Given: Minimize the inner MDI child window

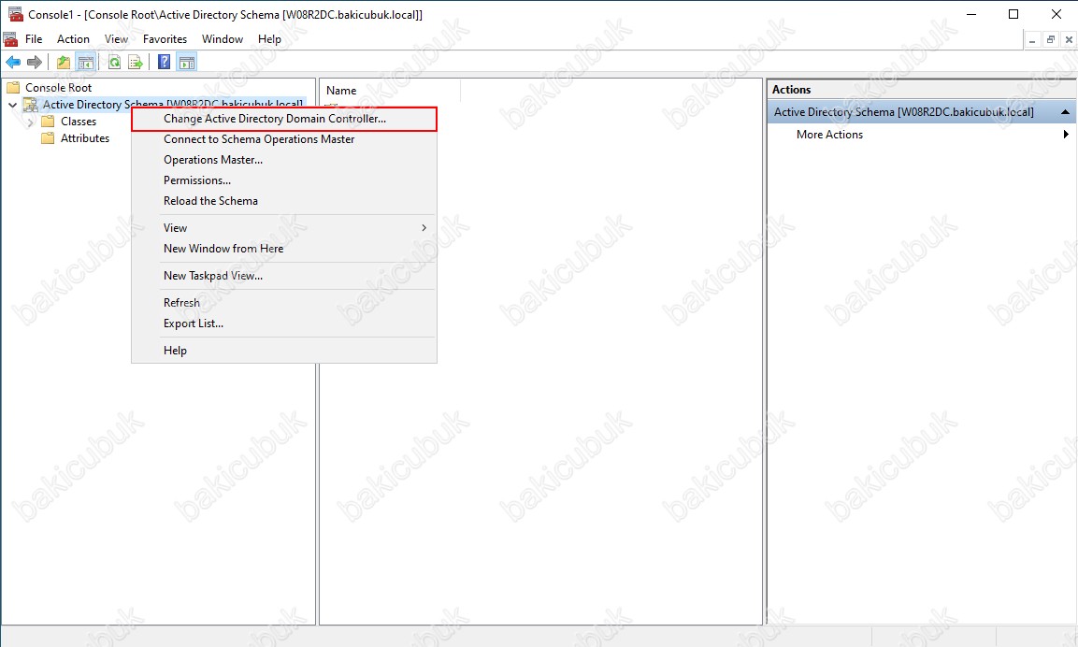Looking at the screenshot, I should (x=1032, y=40).
